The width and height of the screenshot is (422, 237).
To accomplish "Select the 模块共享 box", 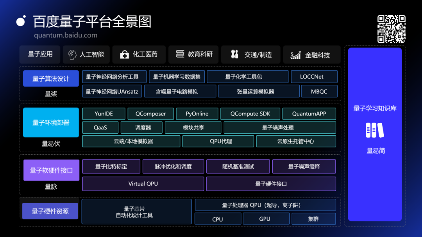I will click(x=193, y=127).
